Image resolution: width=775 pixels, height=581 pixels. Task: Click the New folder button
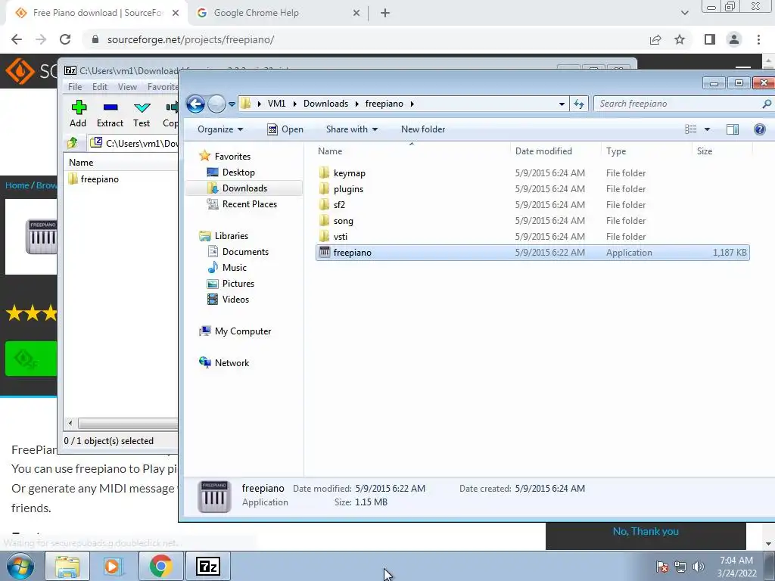423,129
